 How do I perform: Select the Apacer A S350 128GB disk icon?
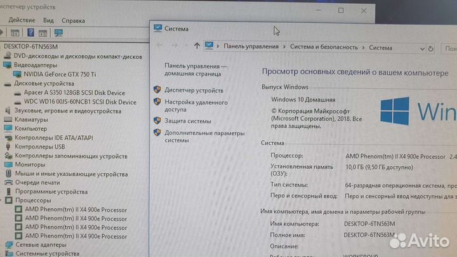(18, 93)
